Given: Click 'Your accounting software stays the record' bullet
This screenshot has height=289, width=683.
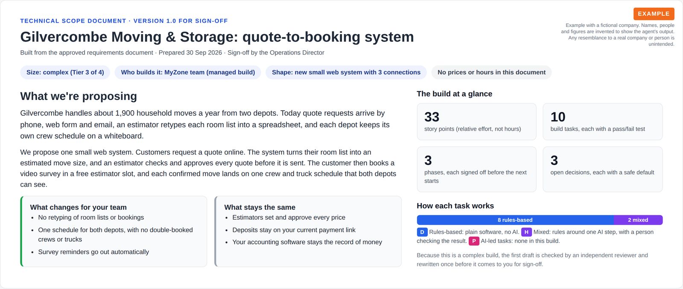Looking at the screenshot, I should (x=307, y=242).
